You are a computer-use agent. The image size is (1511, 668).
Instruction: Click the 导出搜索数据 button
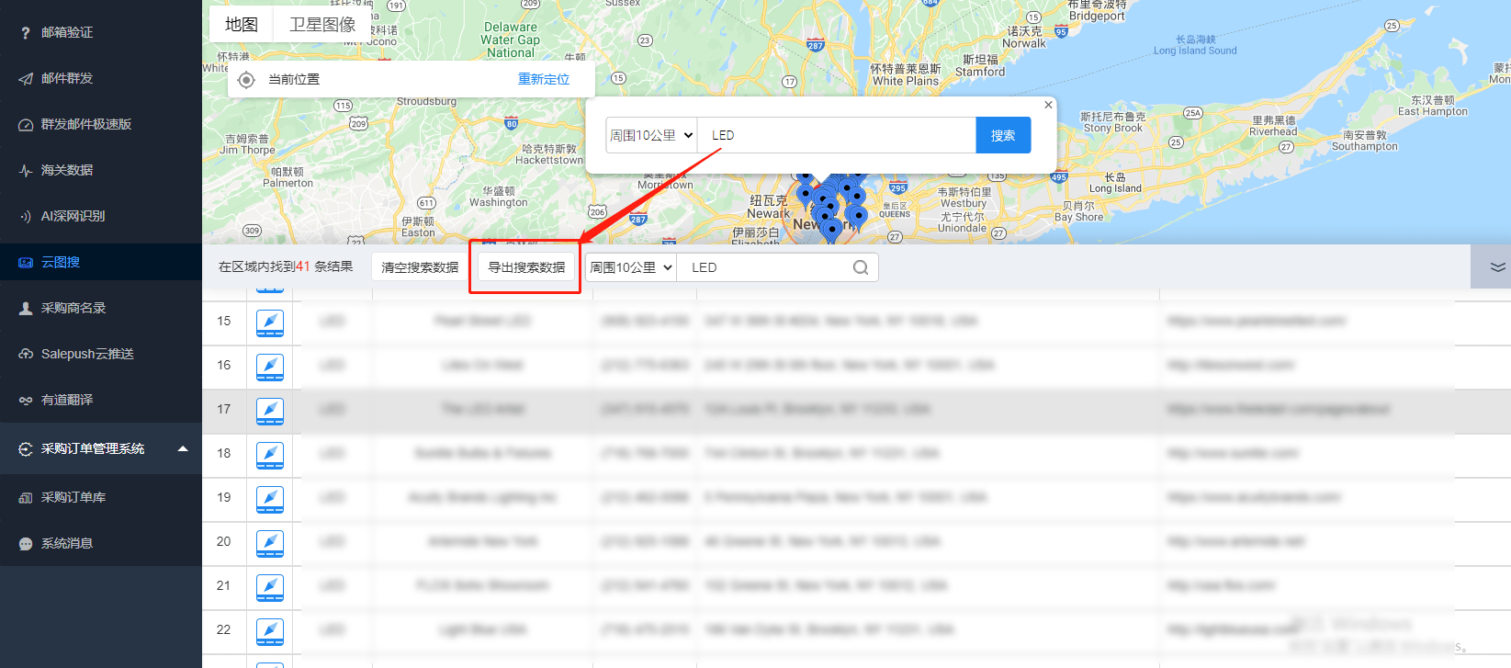(x=526, y=267)
